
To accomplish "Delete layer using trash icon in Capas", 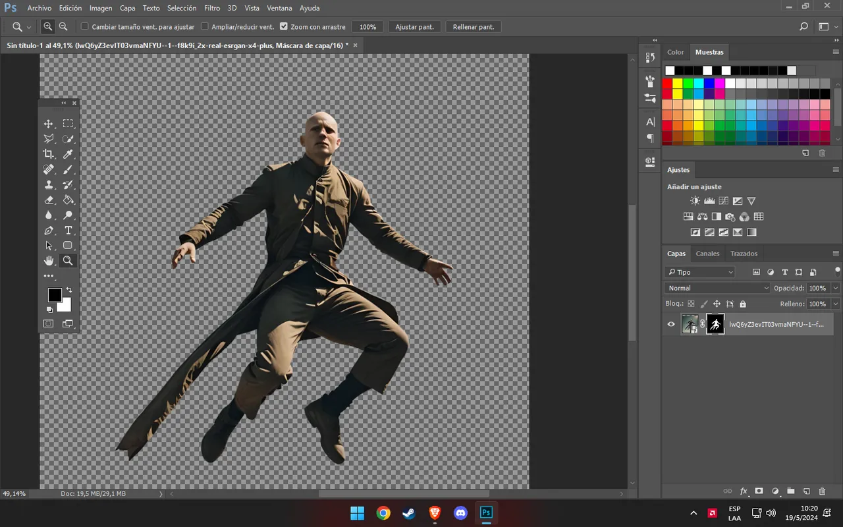I will pyautogui.click(x=822, y=491).
